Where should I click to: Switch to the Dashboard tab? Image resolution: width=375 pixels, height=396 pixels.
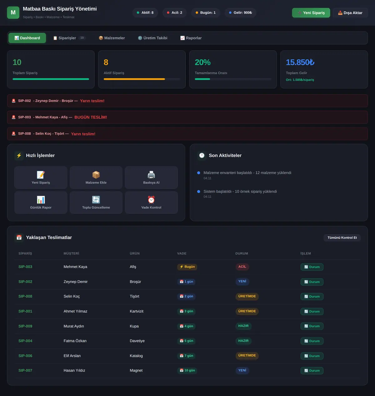pyautogui.click(x=27, y=38)
